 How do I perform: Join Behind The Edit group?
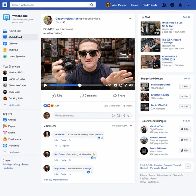point(185,106)
